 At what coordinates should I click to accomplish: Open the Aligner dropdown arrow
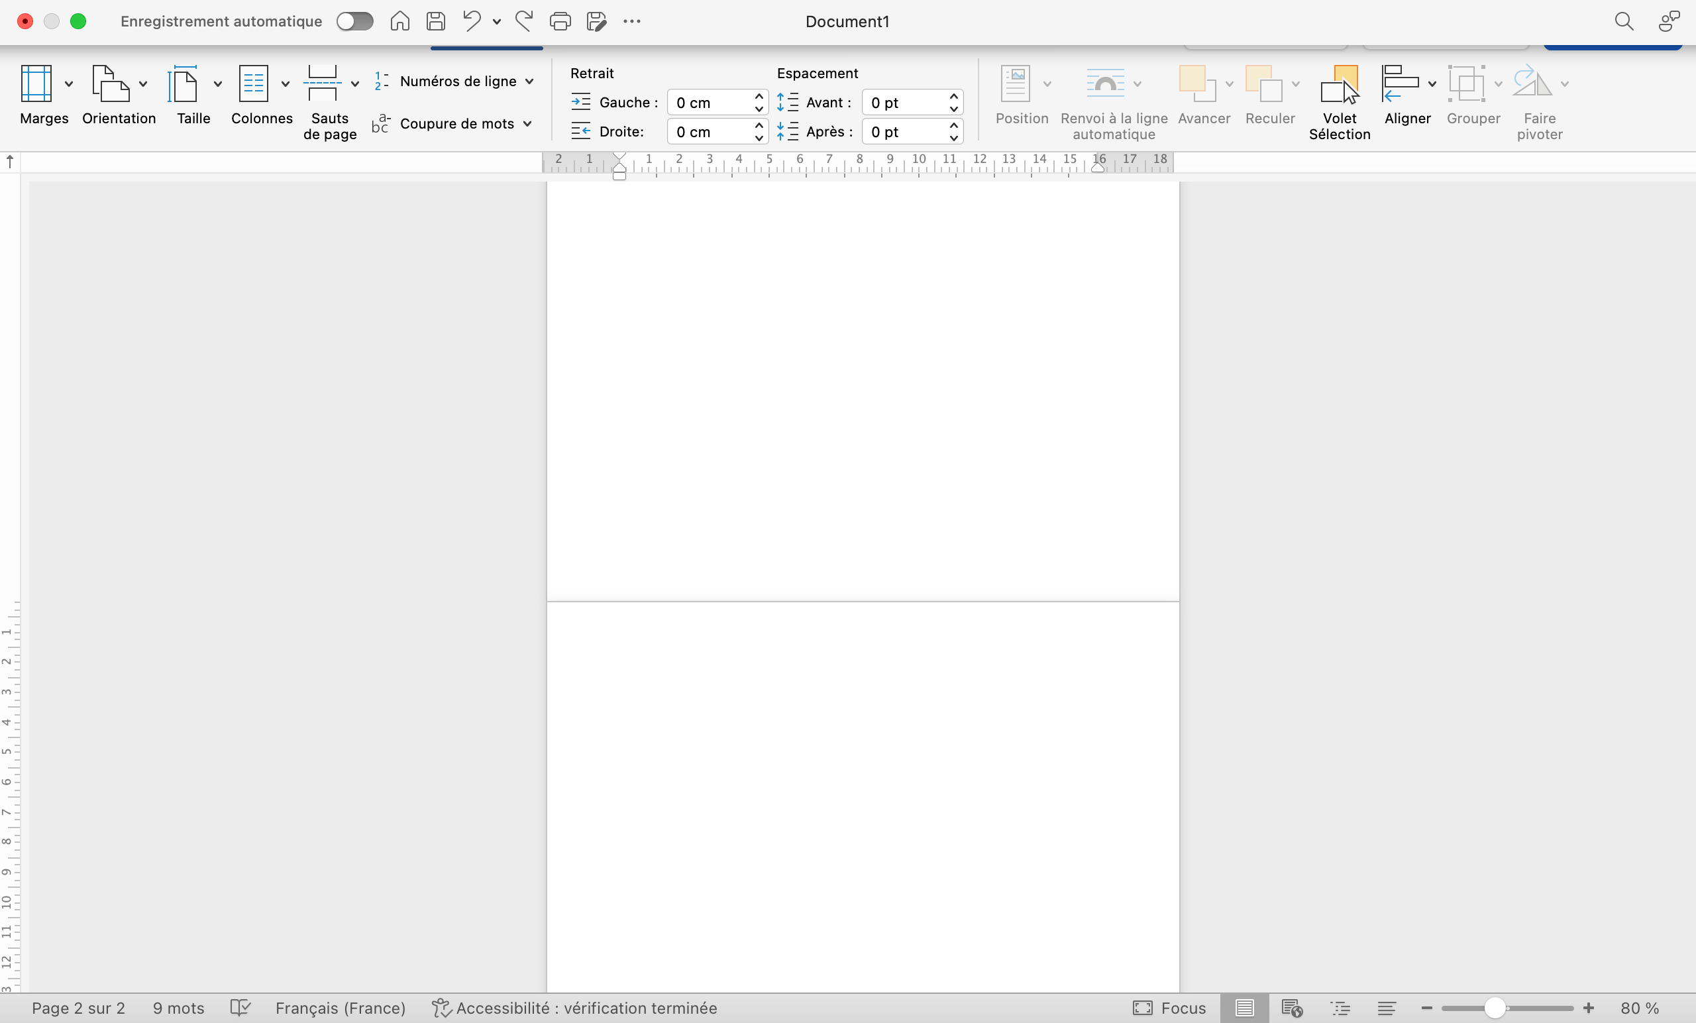[x=1432, y=84]
